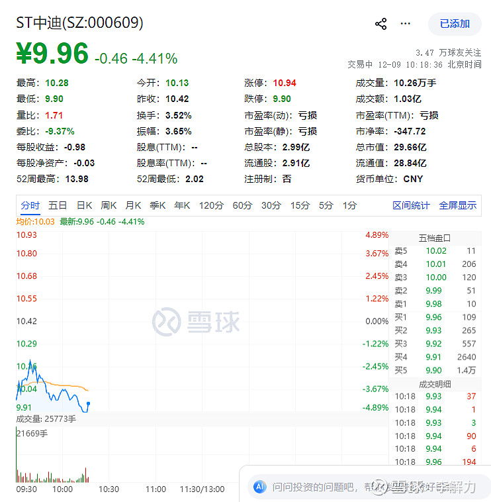Click the 市净率 value -347.72
This screenshot has height=502, width=491.
[410, 131]
